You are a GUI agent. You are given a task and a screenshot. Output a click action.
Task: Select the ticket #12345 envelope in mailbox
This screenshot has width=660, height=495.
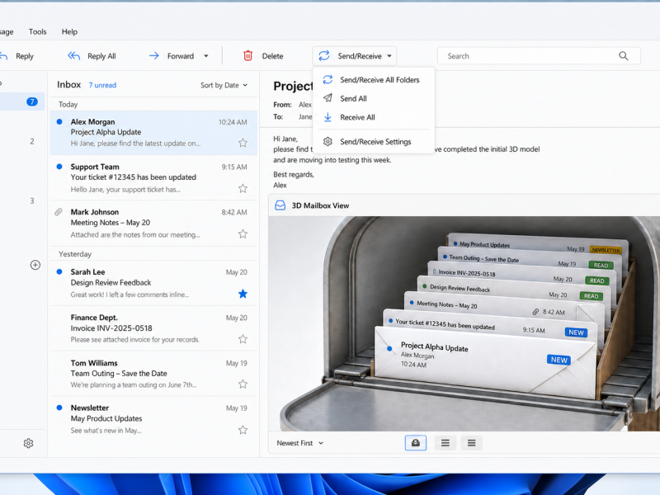pyautogui.click(x=488, y=325)
